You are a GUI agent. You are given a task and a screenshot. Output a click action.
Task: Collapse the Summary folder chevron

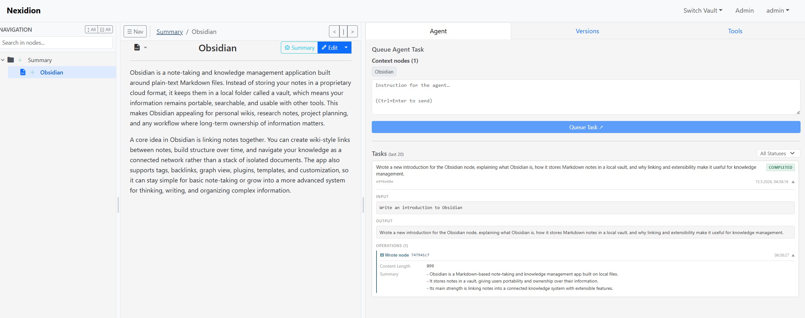coord(3,60)
